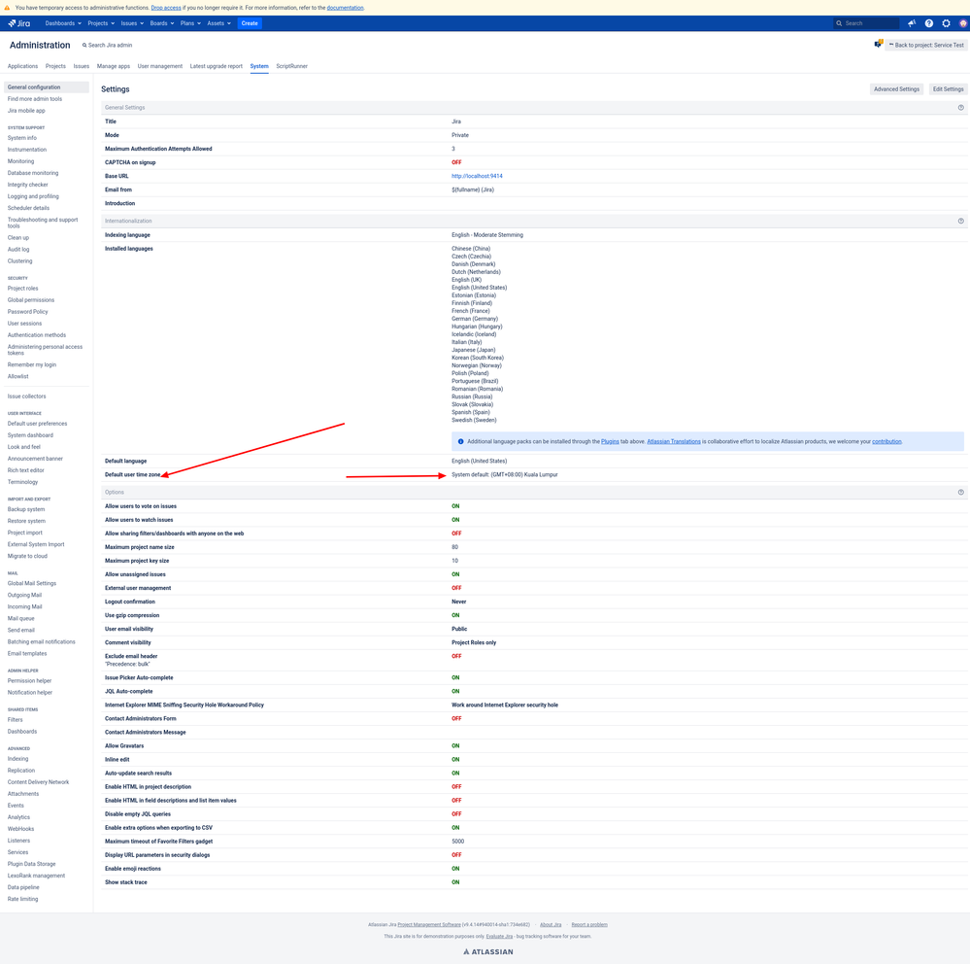Expand the Projects dropdown in the top bar
Screen dimensions: 970x964
coord(101,23)
